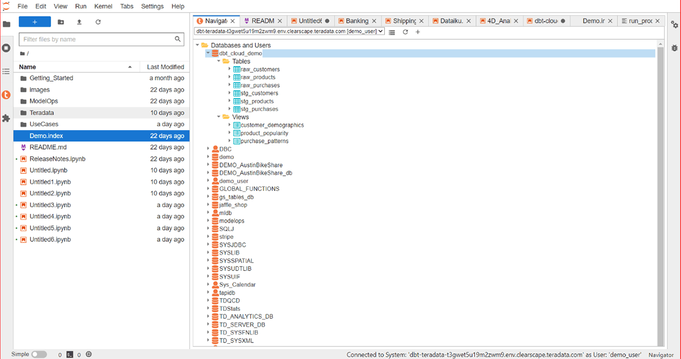This screenshot has height=359, width=681.
Task: Collapse the dbt_cloud_demo database node
Action: tap(208, 53)
